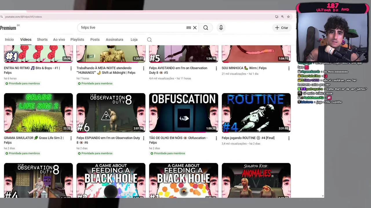Open options menu for ROUTINE #4 video
The image size is (371, 208).
pos(289,138)
